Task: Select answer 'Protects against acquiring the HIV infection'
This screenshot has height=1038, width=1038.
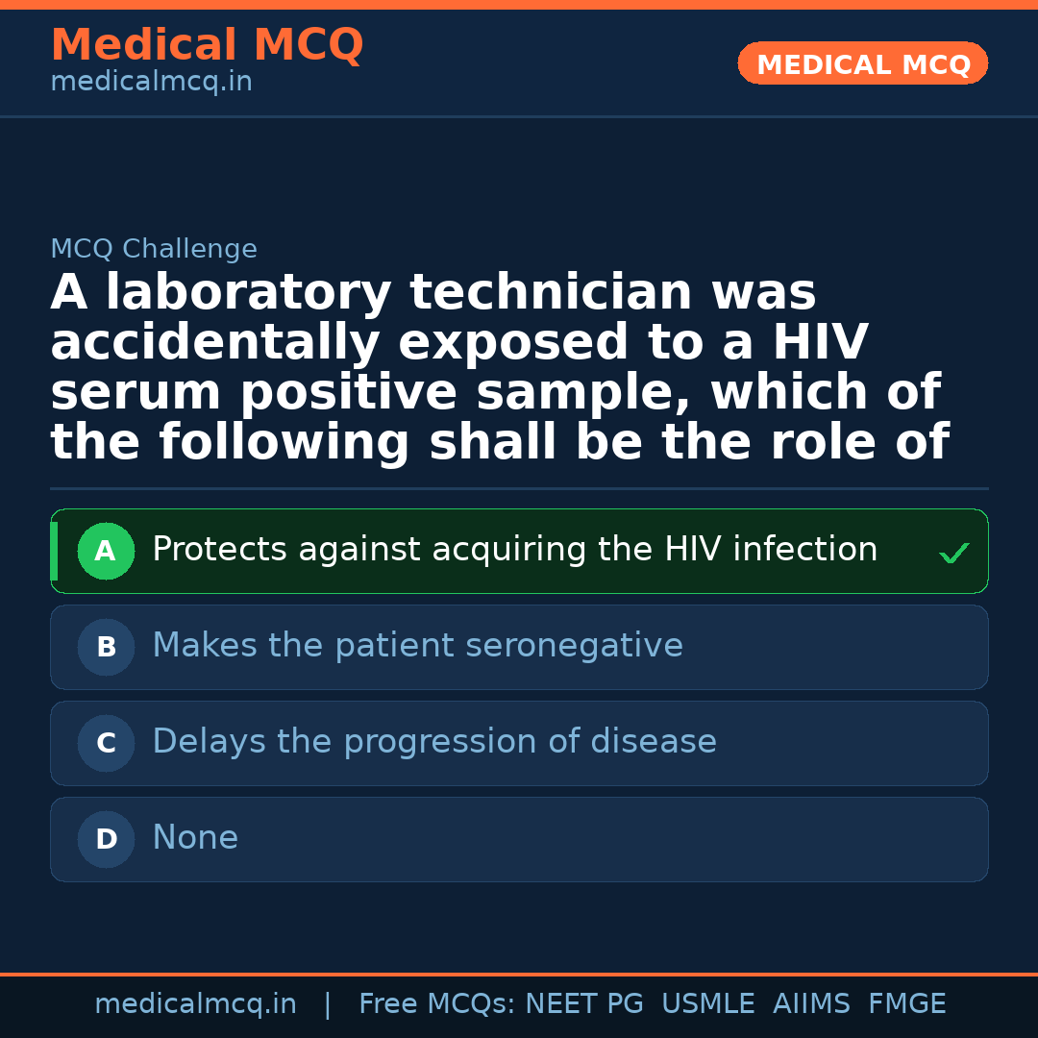Action: [514, 551]
